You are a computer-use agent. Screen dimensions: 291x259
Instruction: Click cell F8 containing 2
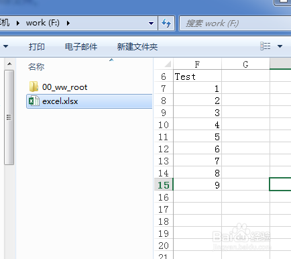(x=197, y=101)
